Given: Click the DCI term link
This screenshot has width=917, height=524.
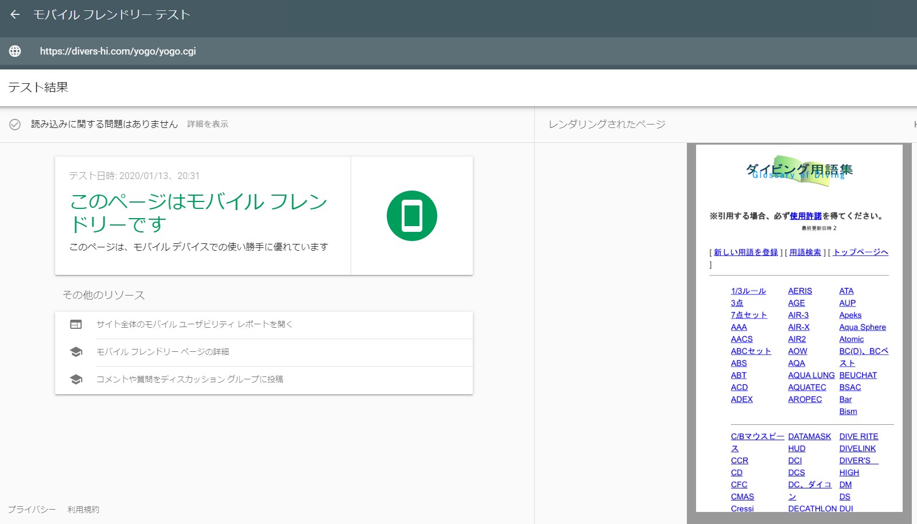Looking at the screenshot, I should click(795, 460).
